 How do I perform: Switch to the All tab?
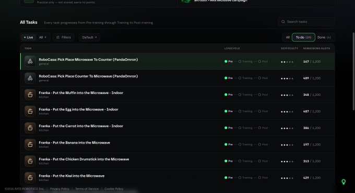288,37
